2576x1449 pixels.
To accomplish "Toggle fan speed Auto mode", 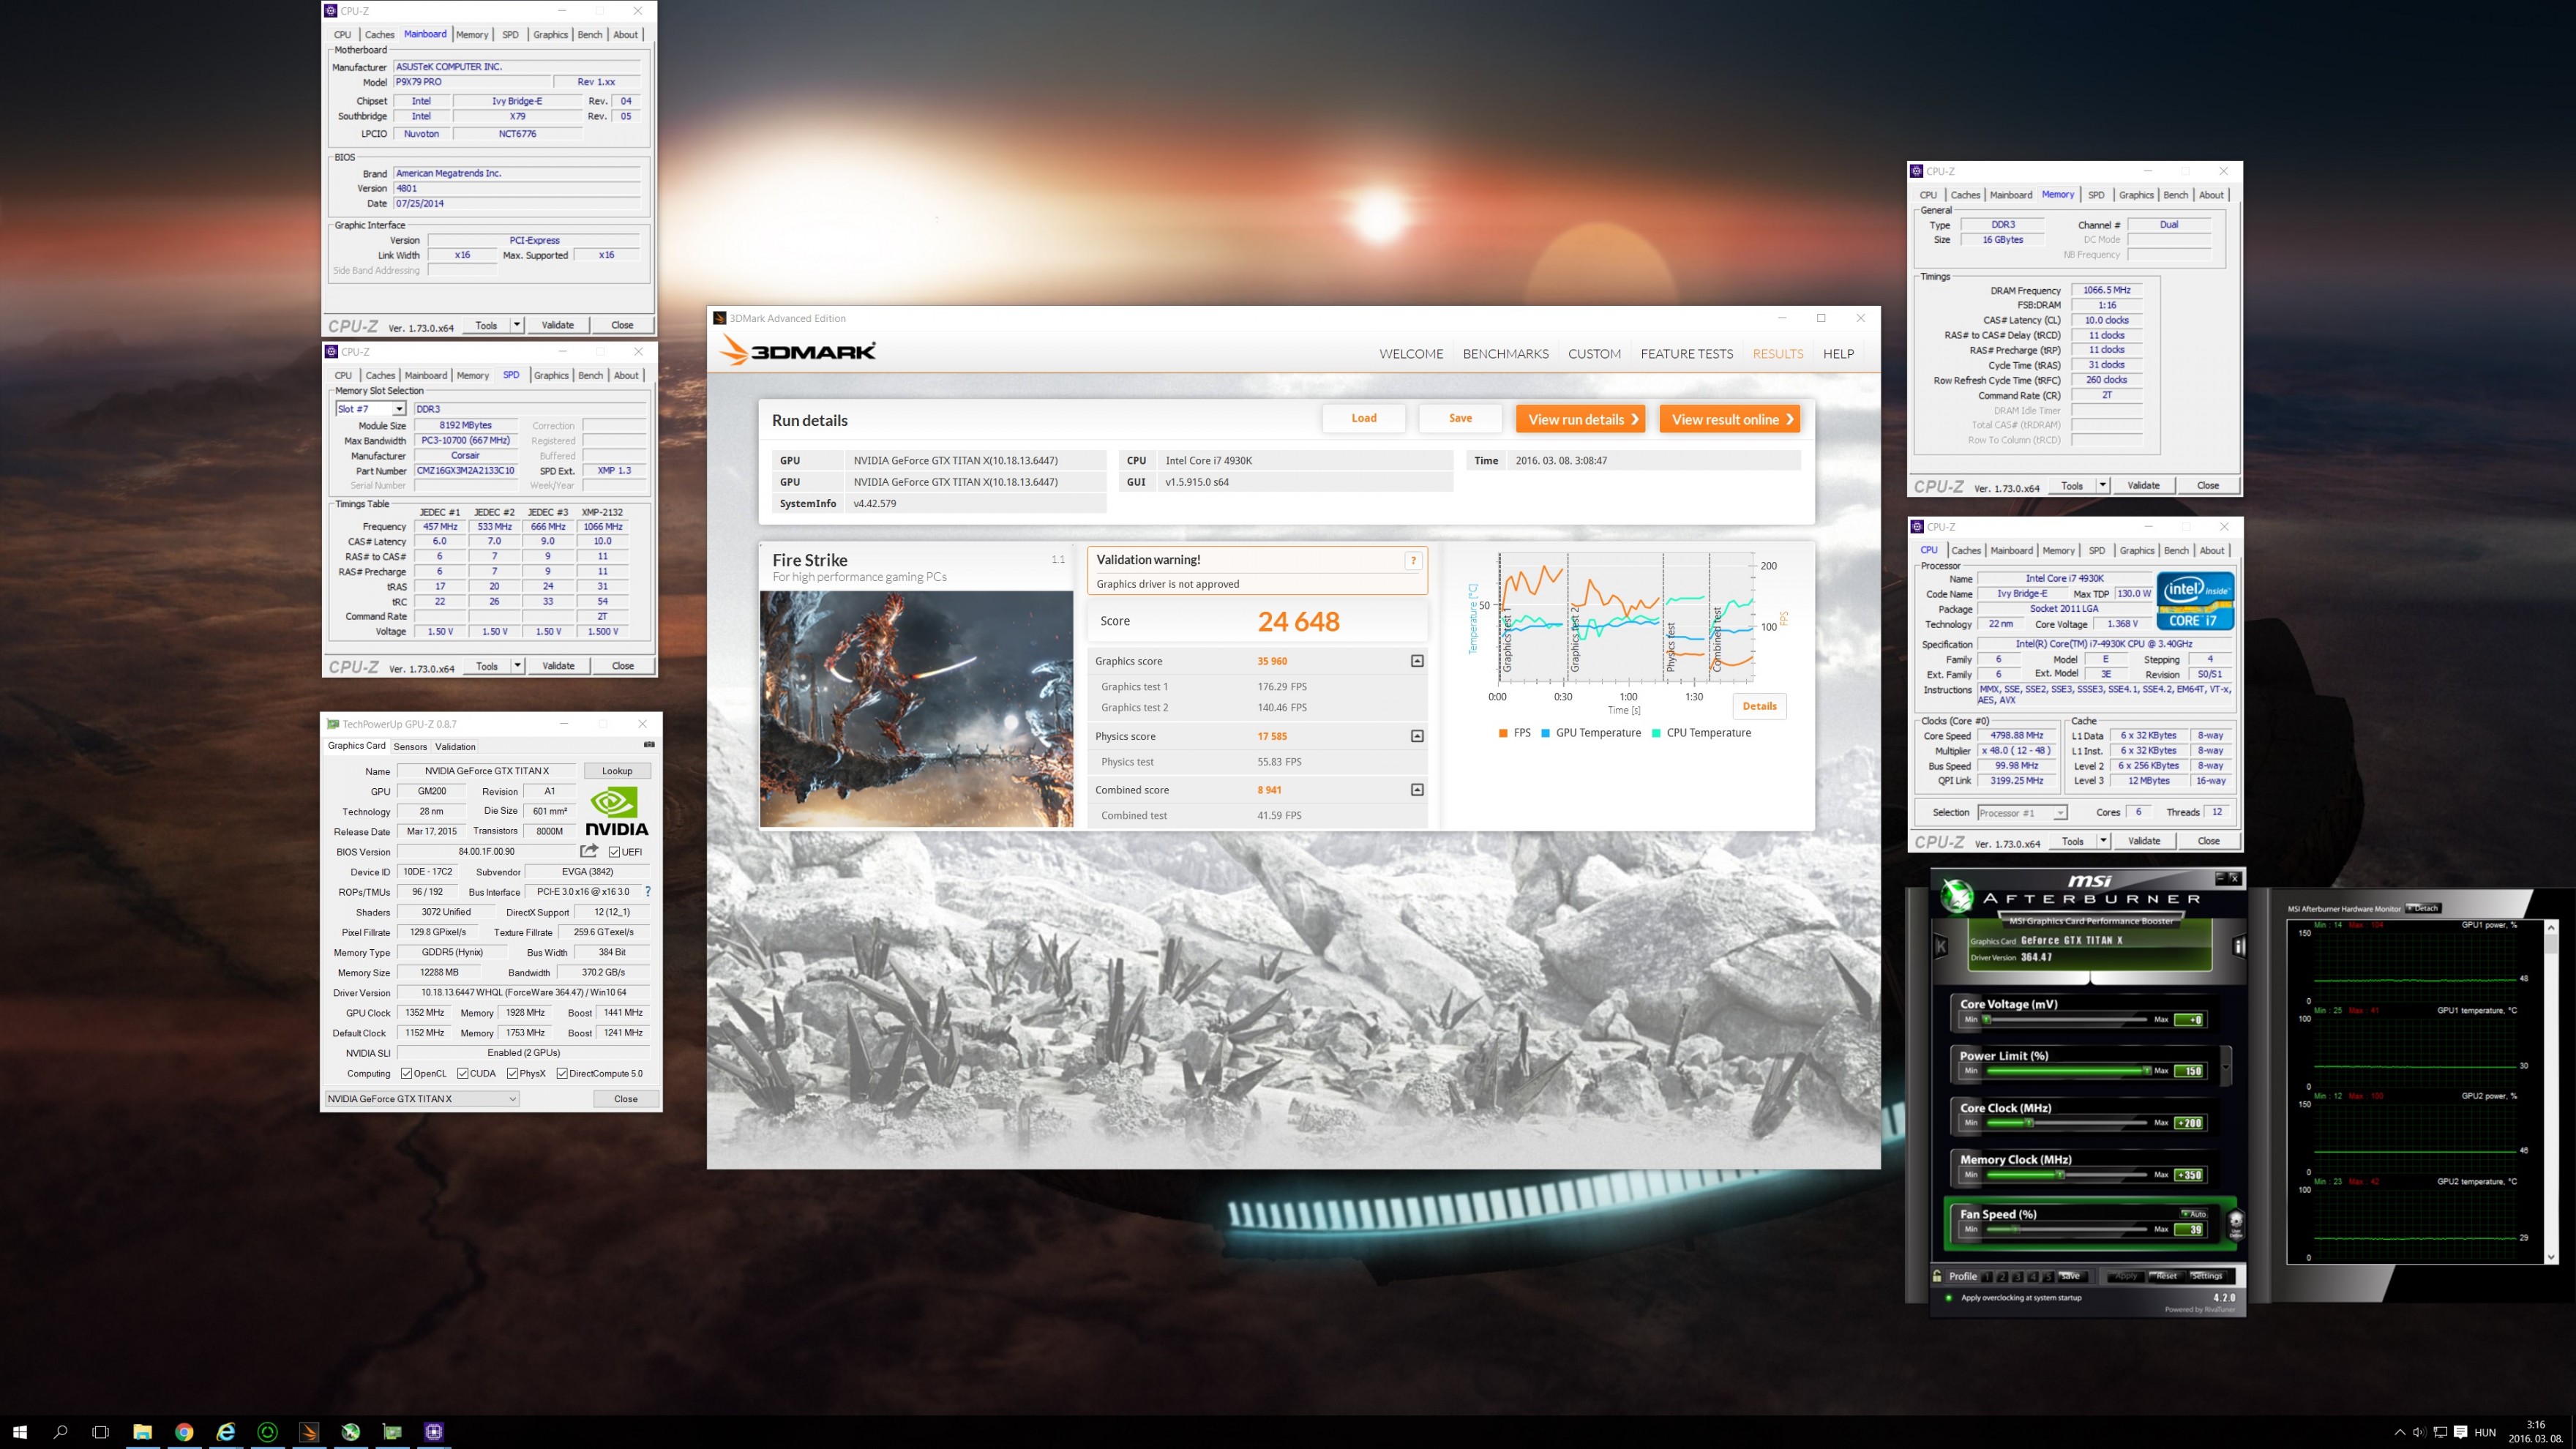I will click(x=2195, y=1214).
